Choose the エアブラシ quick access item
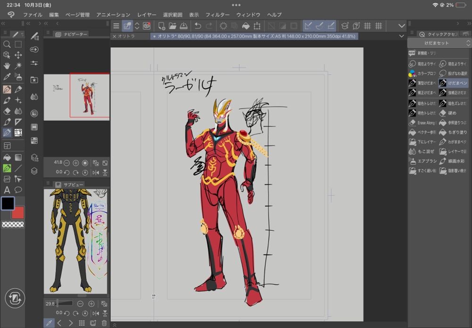The height and width of the screenshot is (328, 472). (x=423, y=161)
